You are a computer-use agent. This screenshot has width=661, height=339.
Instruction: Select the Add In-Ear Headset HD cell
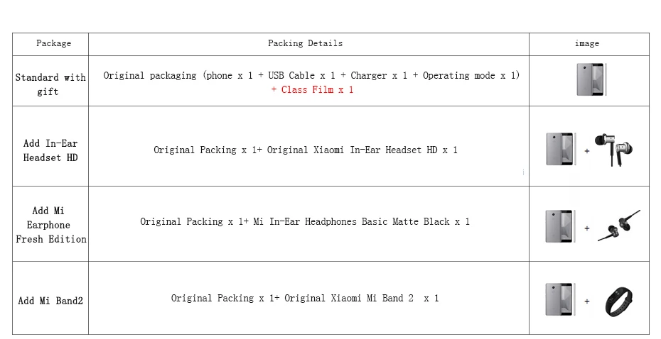(x=50, y=146)
